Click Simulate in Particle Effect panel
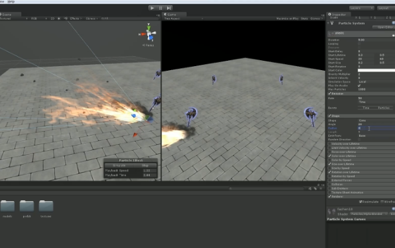 [119, 166]
